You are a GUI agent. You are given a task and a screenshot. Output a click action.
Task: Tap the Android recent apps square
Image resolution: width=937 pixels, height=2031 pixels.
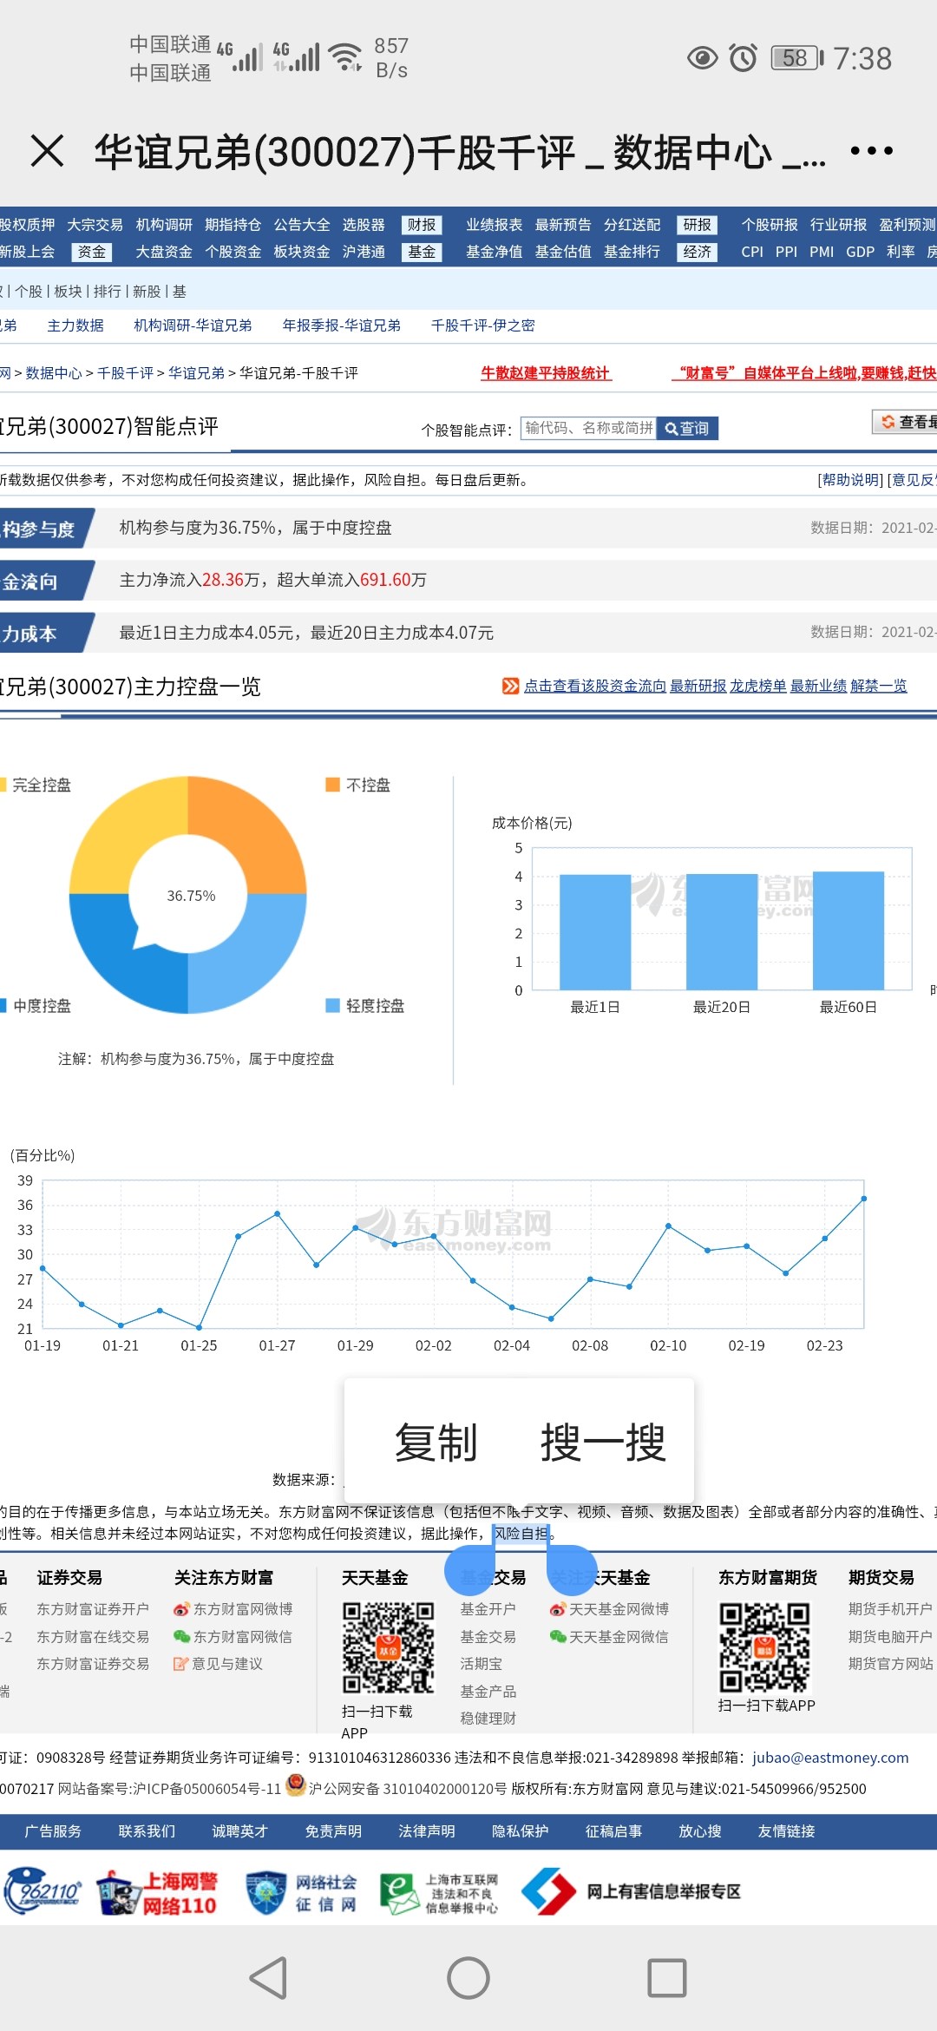pyautogui.click(x=667, y=1978)
